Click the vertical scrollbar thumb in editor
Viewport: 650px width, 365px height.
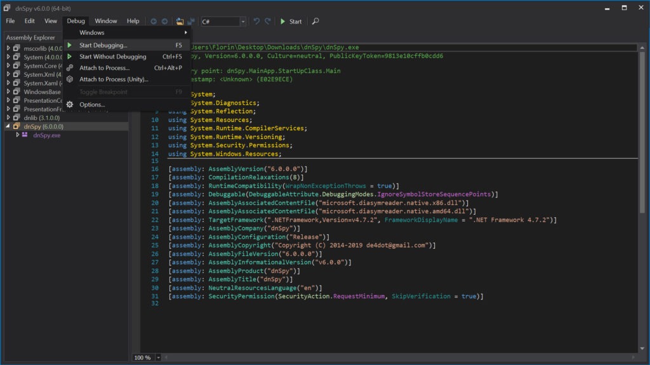point(642,133)
